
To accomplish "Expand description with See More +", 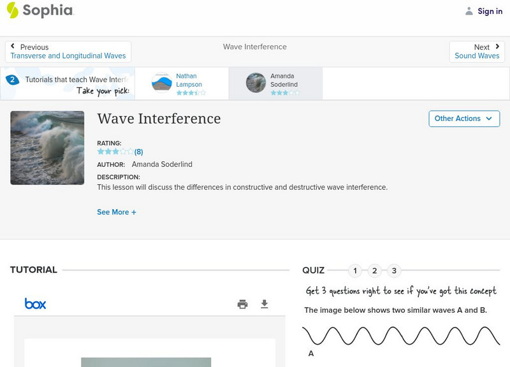I will pyautogui.click(x=117, y=212).
